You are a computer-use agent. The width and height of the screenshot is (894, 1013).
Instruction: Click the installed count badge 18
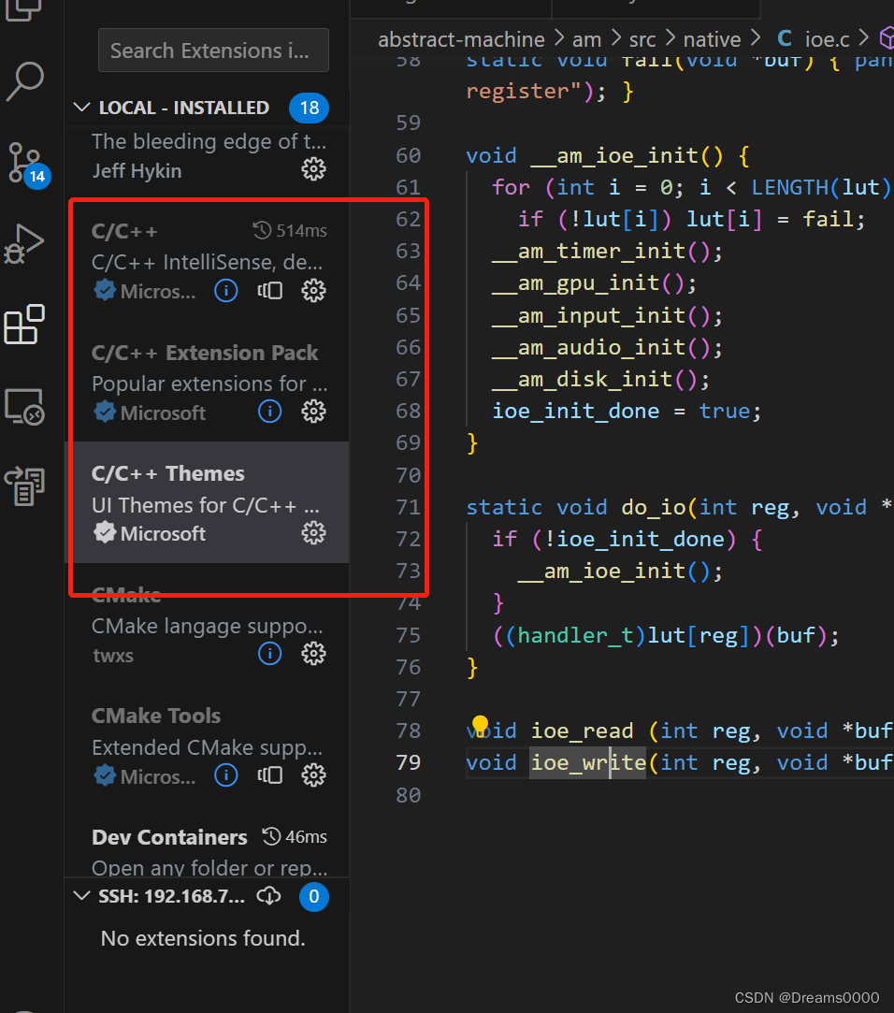coord(309,108)
